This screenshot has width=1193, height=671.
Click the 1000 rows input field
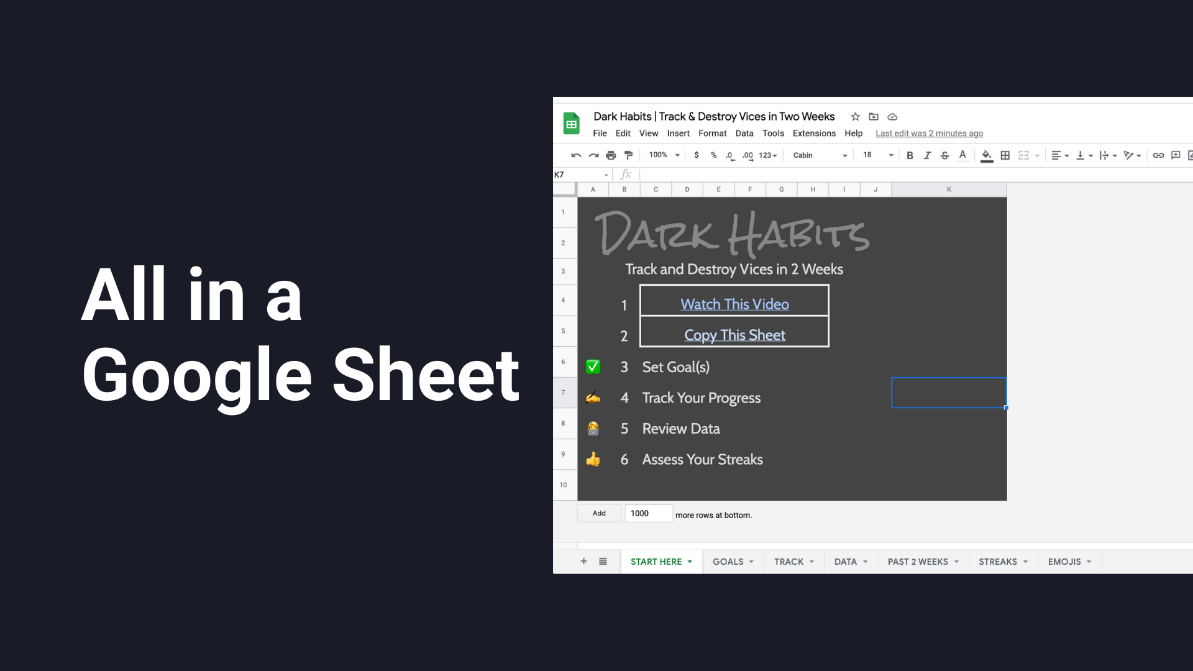648,513
